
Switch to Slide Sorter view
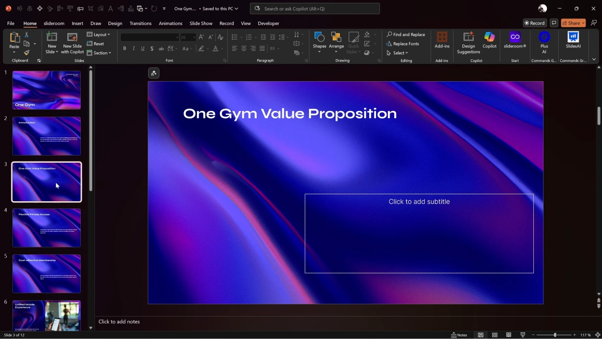[x=495, y=335]
